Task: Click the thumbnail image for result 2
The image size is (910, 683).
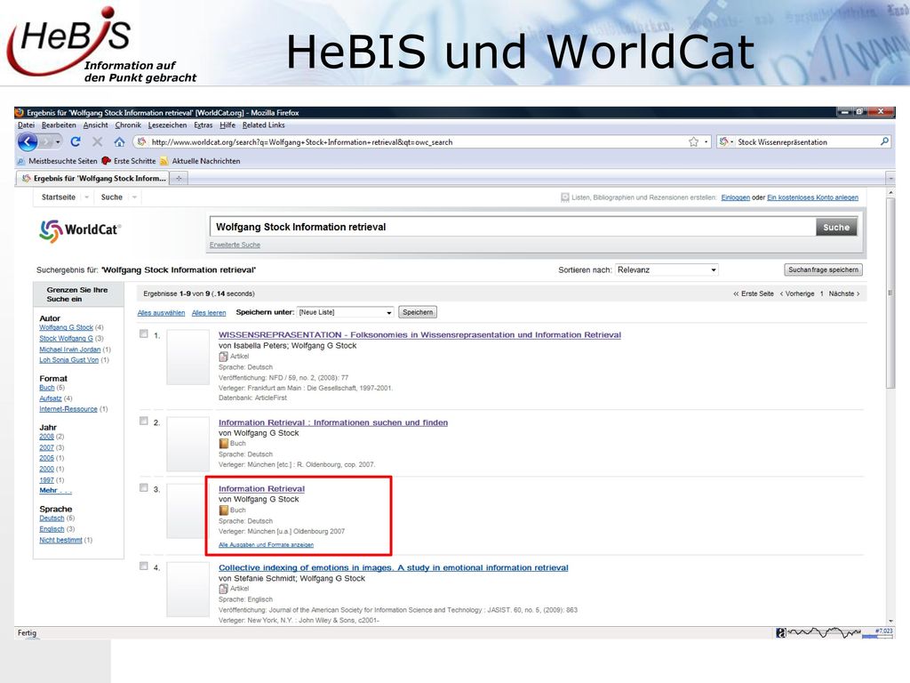Action: pyautogui.click(x=188, y=445)
